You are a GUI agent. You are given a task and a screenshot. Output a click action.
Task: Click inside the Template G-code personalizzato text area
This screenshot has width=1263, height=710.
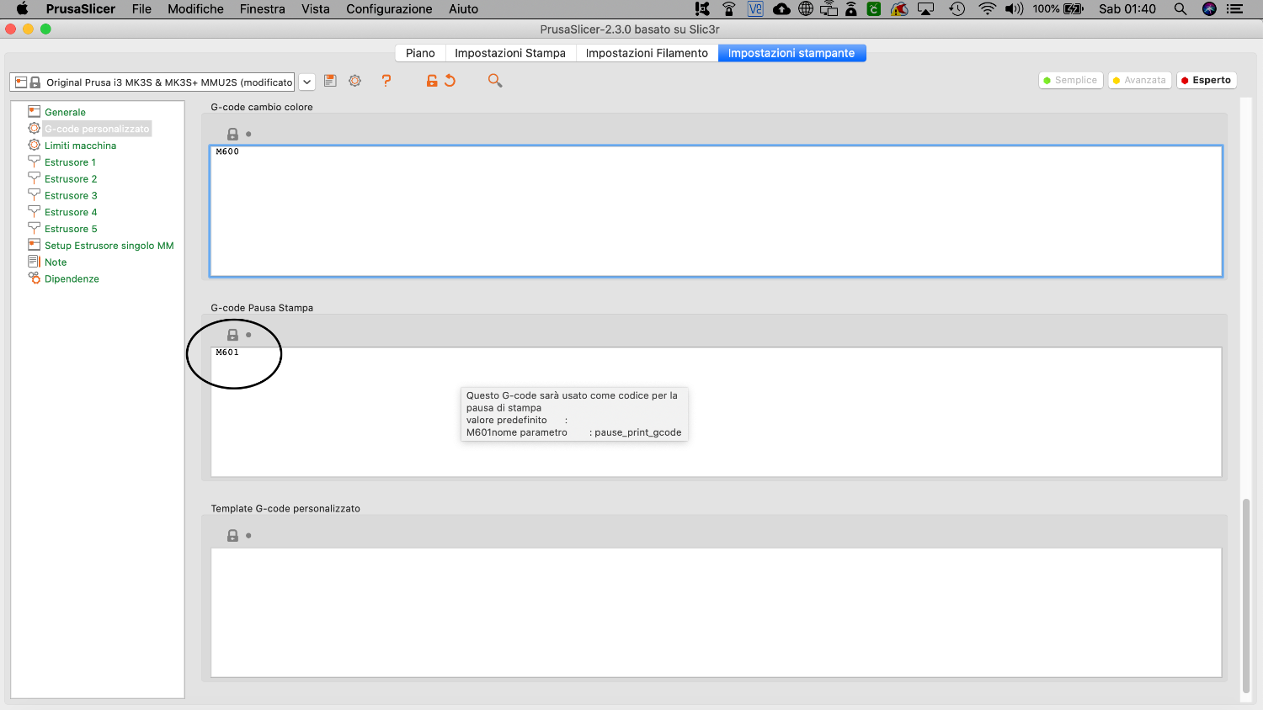(716, 612)
